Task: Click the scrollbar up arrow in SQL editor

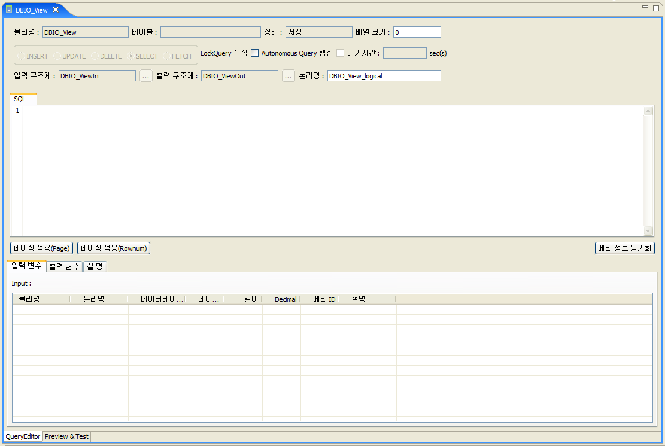Action: tap(648, 111)
